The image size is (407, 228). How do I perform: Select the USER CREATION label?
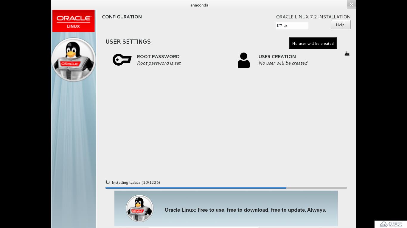pyautogui.click(x=277, y=56)
